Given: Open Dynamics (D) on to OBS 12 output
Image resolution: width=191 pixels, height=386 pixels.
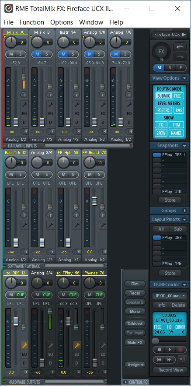Looking at the screenshot, I should [x=24, y=363].
